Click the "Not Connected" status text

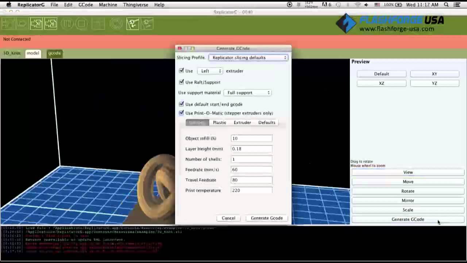pyautogui.click(x=17, y=39)
